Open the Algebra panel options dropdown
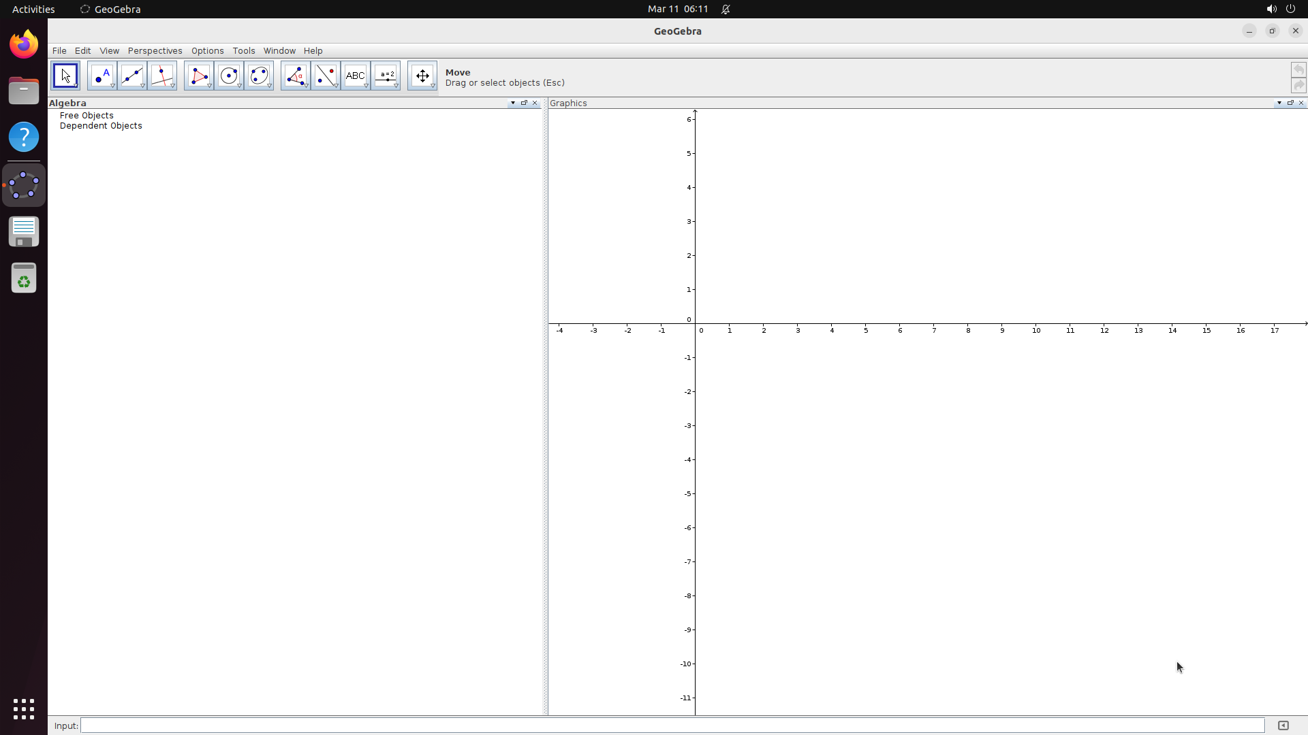1308x735 pixels. (512, 103)
